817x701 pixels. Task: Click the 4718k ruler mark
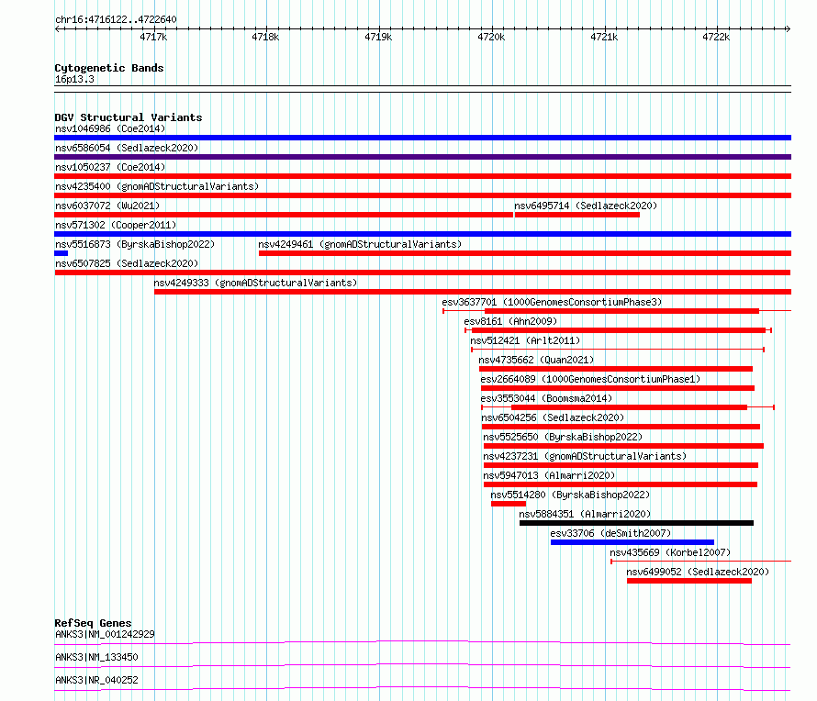coord(265,37)
